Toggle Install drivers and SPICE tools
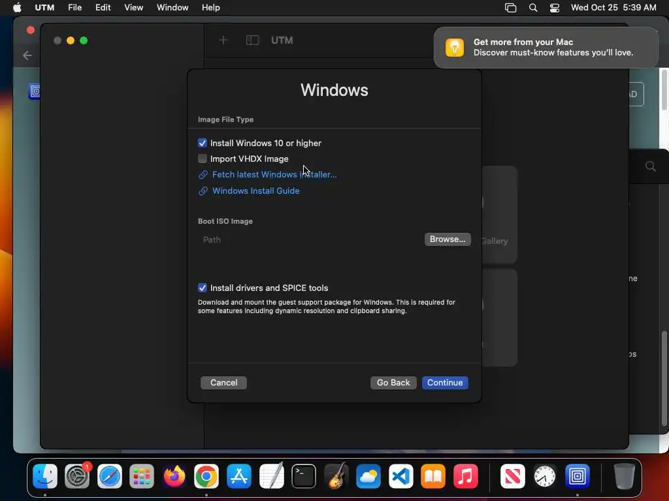669x501 pixels. (x=203, y=288)
